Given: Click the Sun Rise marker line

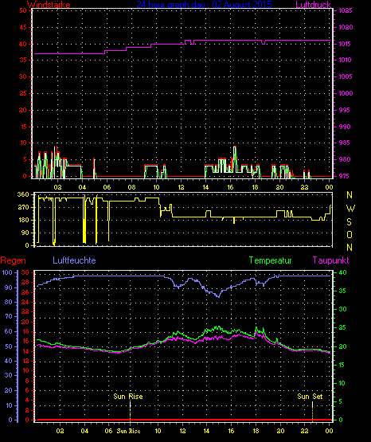Looking at the screenshot, I should point(130,411).
